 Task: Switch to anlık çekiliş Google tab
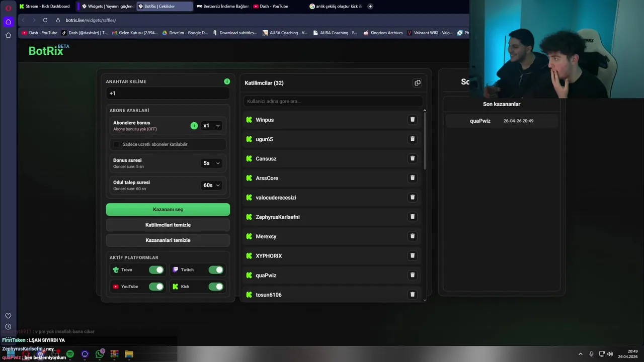pyautogui.click(x=336, y=7)
